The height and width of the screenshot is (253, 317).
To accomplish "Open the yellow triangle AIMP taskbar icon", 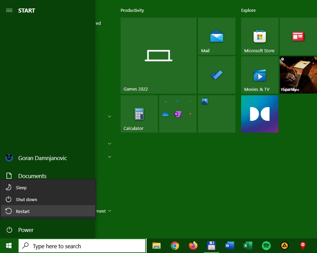I will pyautogui.click(x=284, y=246).
